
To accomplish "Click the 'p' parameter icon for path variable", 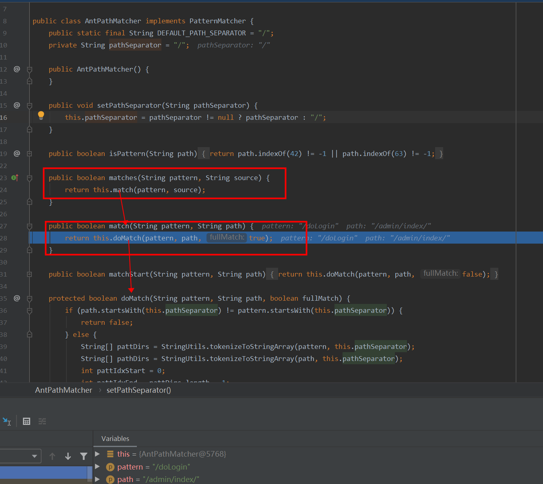I will [110, 479].
